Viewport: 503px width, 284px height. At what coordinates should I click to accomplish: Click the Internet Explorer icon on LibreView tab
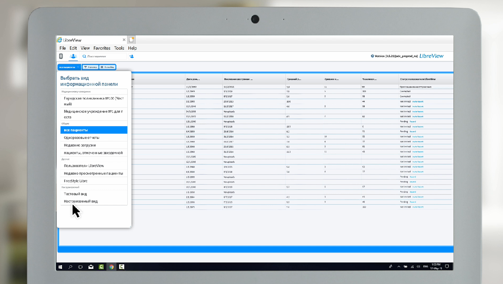[x=59, y=40]
